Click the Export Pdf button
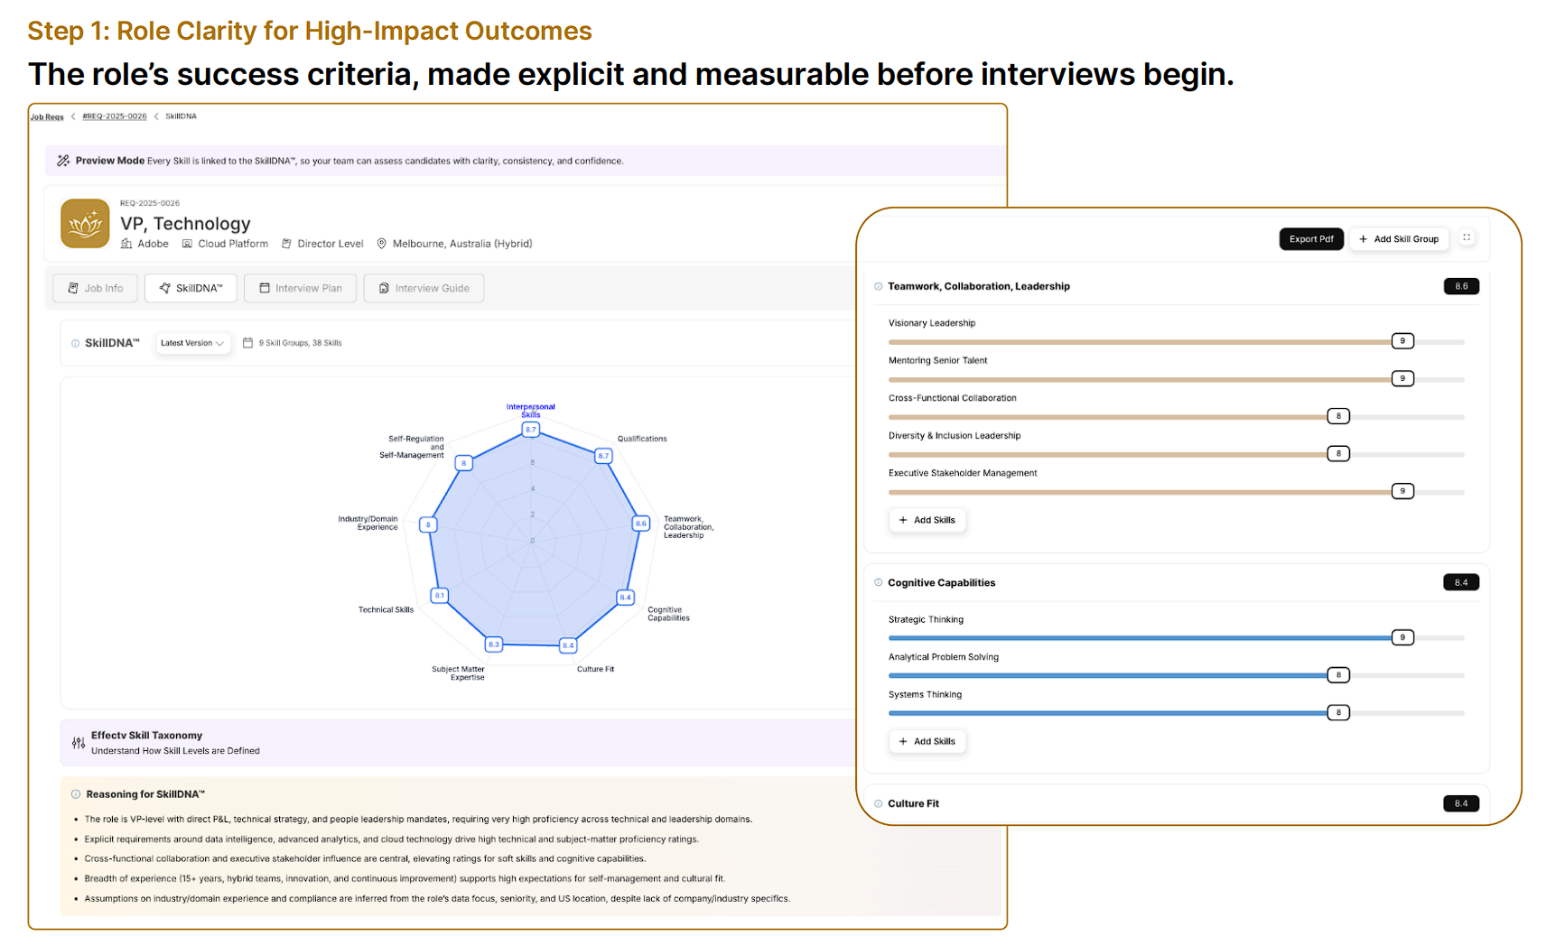 tap(1310, 239)
